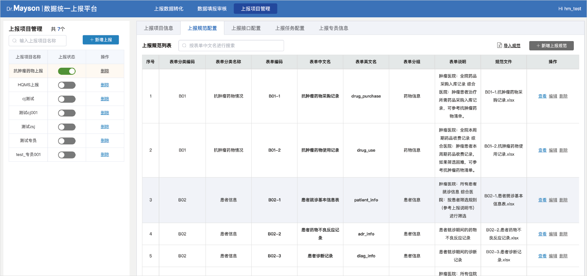Select the cj测试 project name
Screen dimensions: 587x276
(28, 99)
